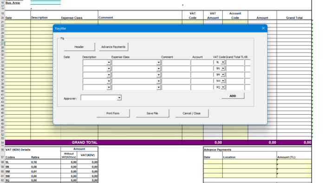Click the Grand Total TL field in the 9L row
The width and height of the screenshot is (325, 183).
(235, 62)
